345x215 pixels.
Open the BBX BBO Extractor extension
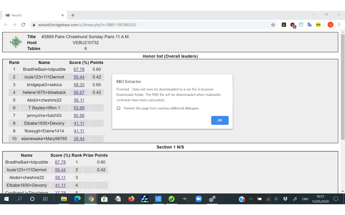[318, 24]
